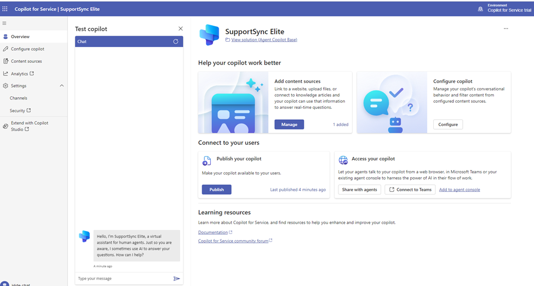Open the more options ellipsis menu
This screenshot has width=534, height=286.
506,28
